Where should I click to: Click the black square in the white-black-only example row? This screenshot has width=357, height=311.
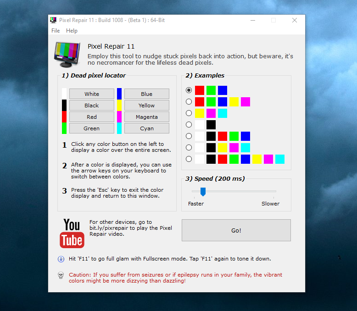point(211,125)
